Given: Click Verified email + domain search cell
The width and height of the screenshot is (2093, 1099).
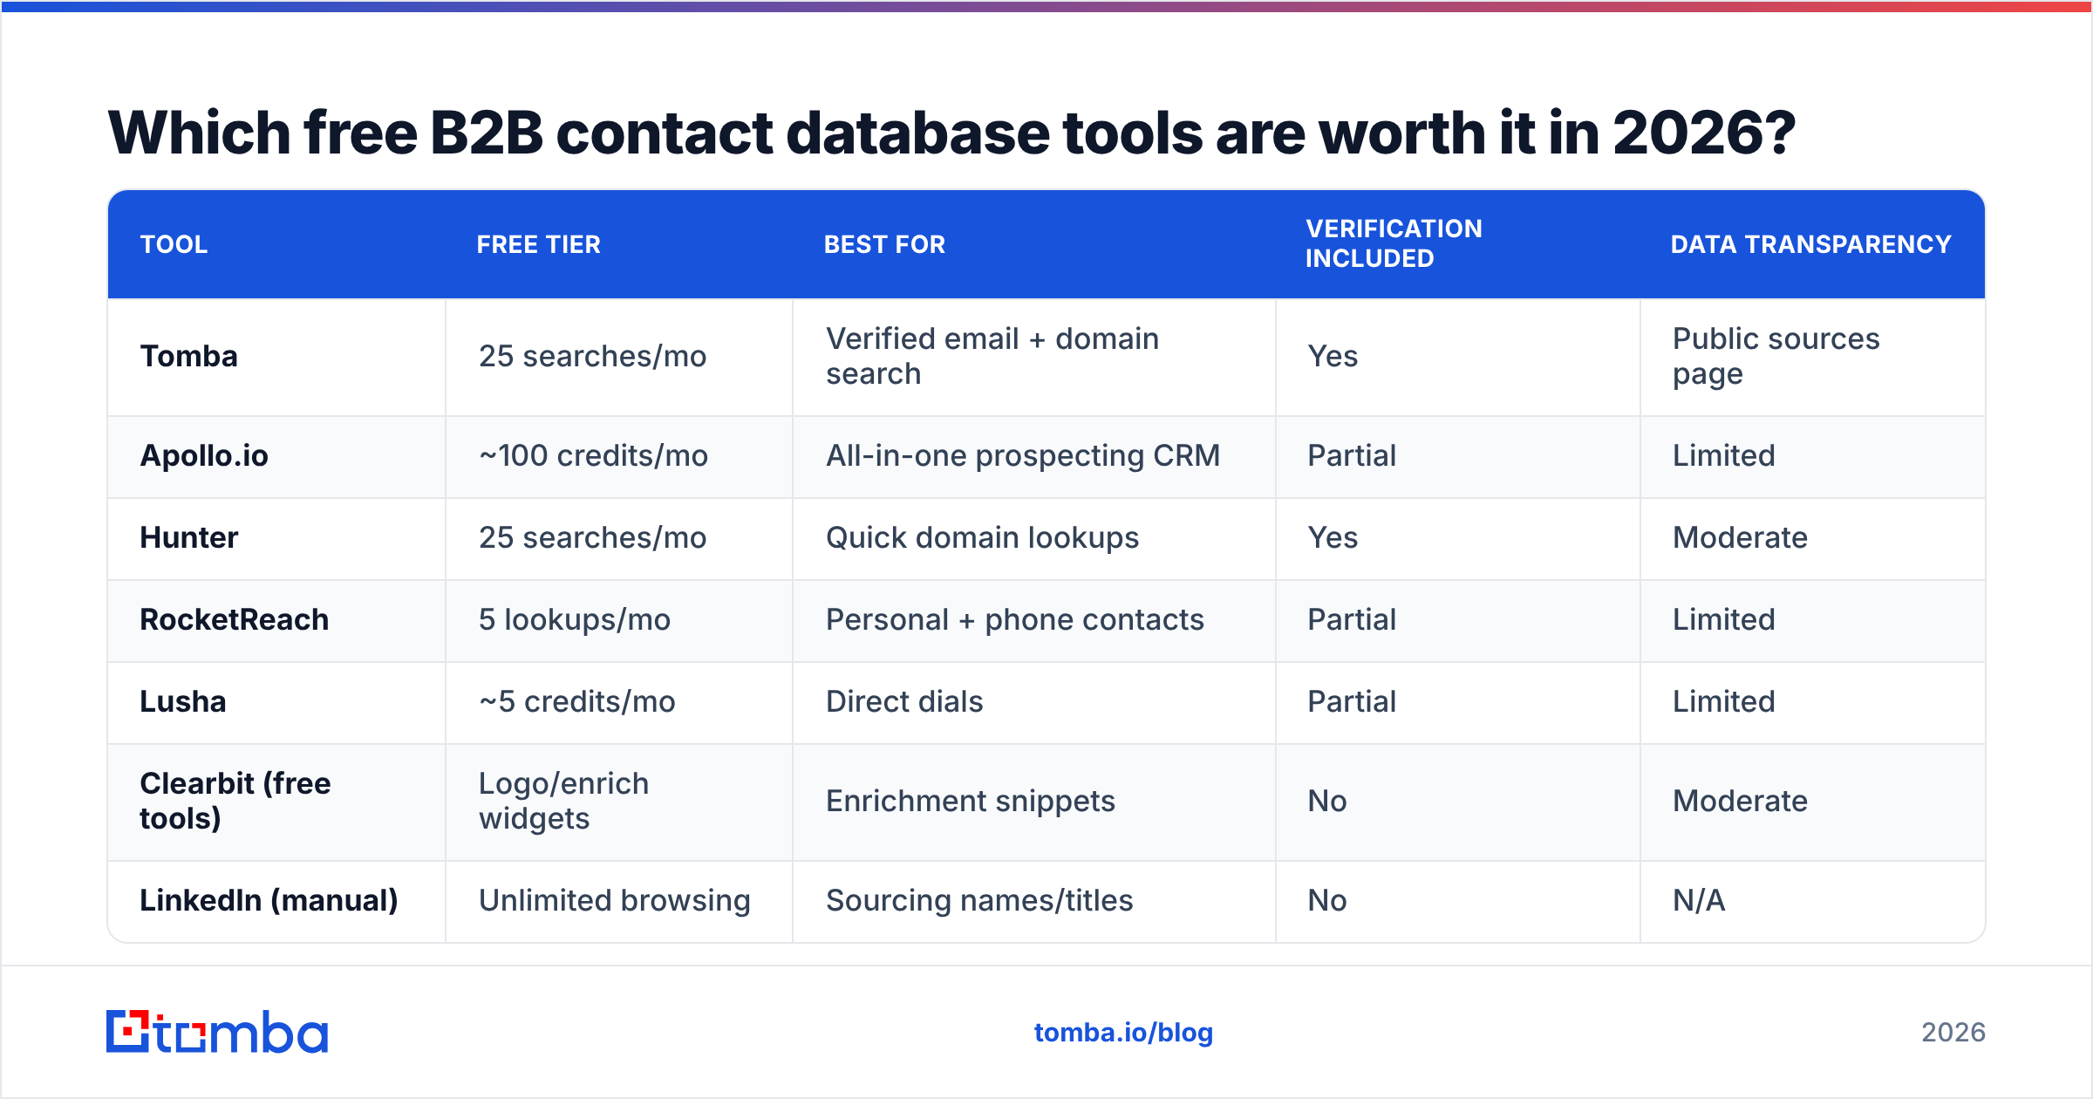Looking at the screenshot, I should pyautogui.click(x=1034, y=357).
